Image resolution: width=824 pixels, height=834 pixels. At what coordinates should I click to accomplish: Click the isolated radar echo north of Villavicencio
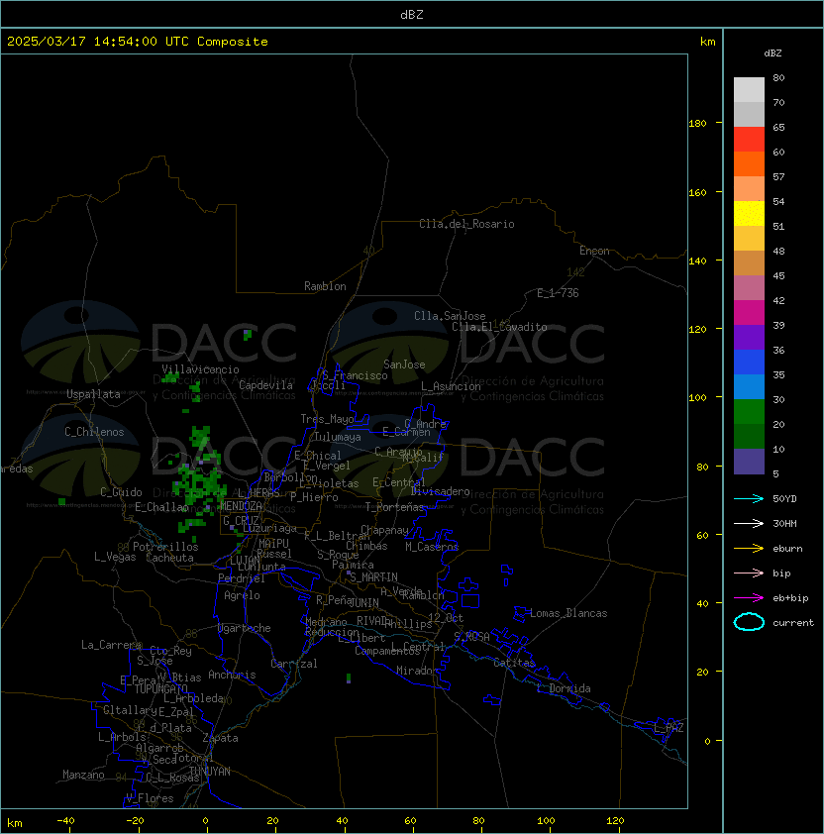click(x=247, y=335)
